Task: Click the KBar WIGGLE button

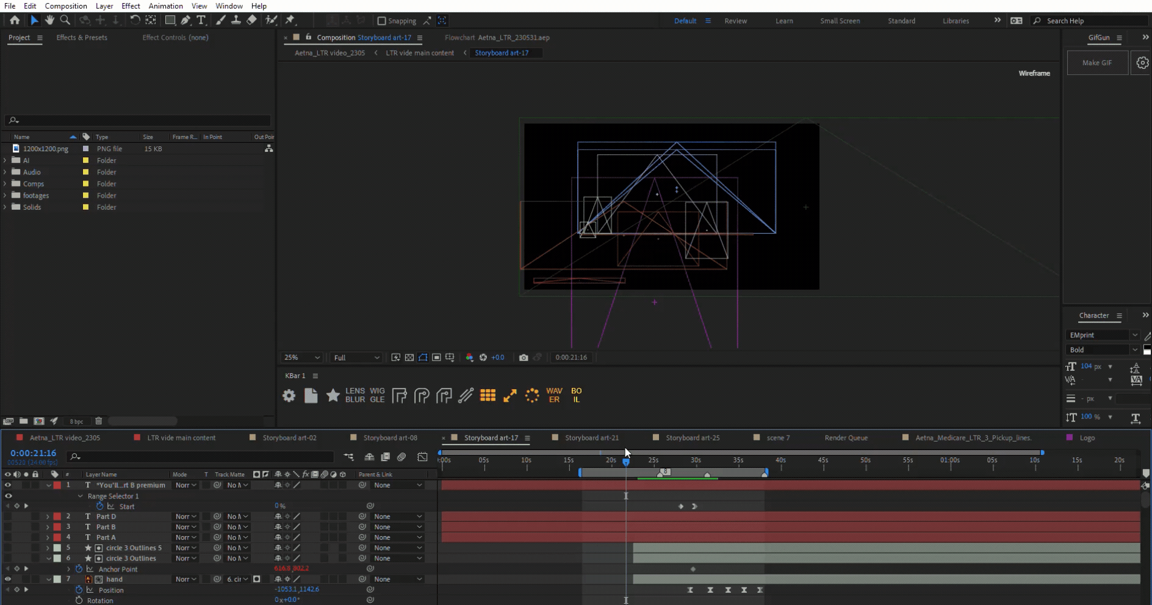Action: (x=377, y=395)
